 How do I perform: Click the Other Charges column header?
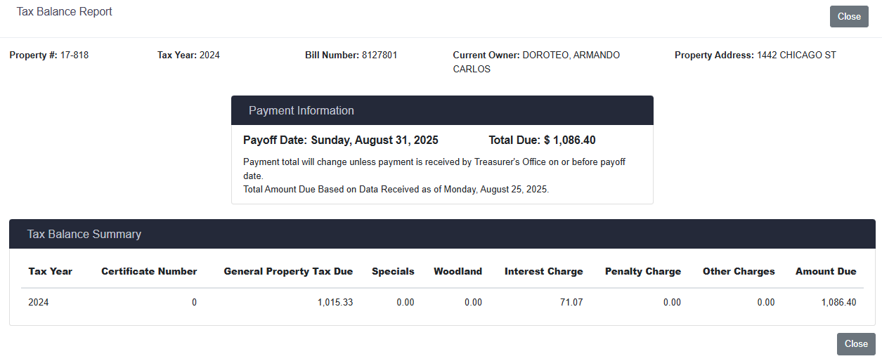point(738,272)
